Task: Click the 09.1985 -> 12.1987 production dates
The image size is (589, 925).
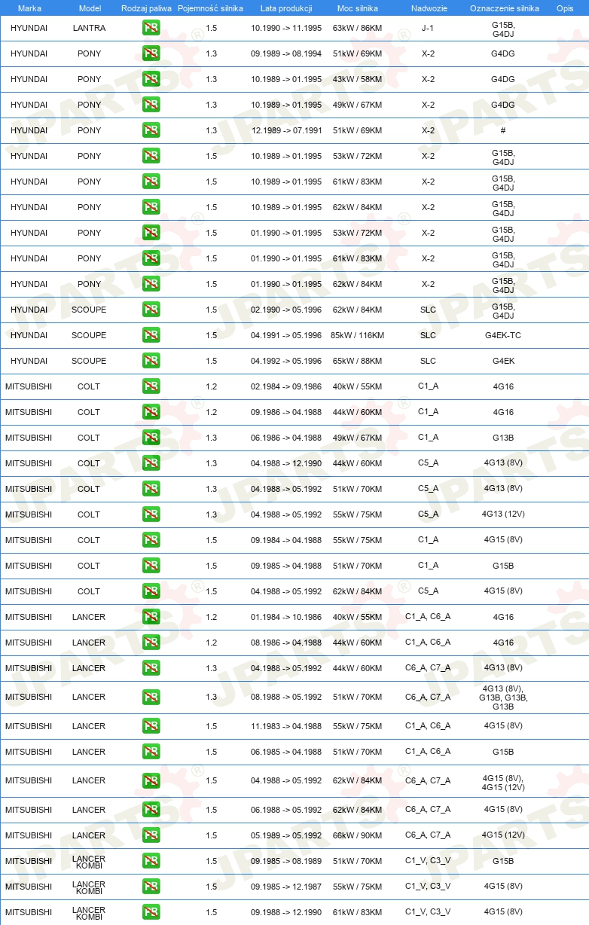Action: pyautogui.click(x=286, y=887)
